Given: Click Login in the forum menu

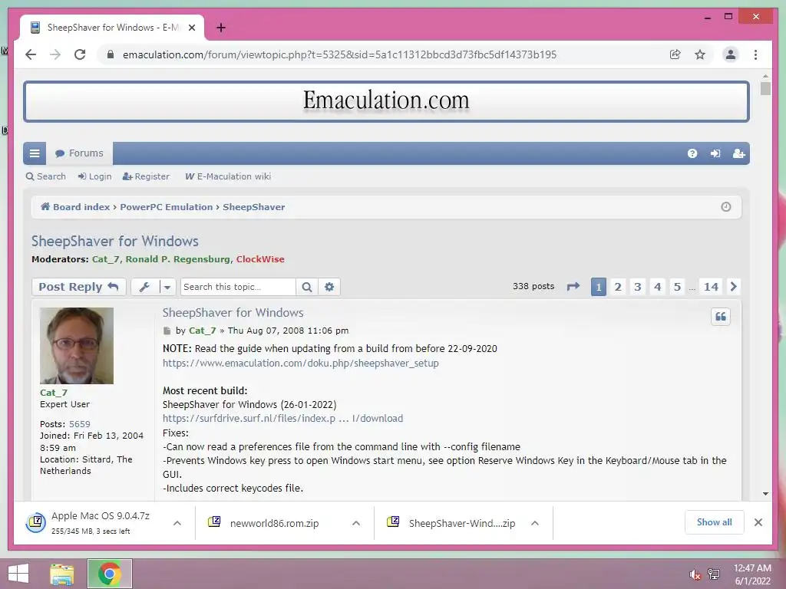Looking at the screenshot, I should (x=94, y=176).
